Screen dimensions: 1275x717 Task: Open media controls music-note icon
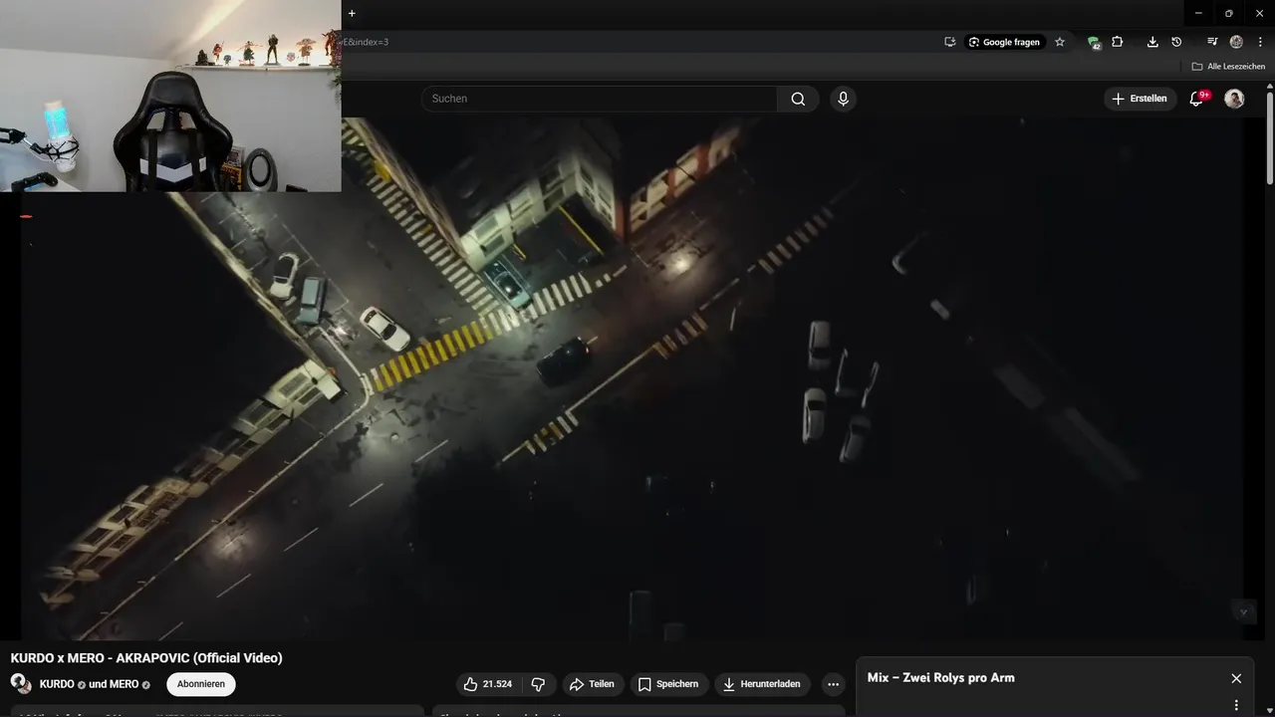click(1212, 42)
